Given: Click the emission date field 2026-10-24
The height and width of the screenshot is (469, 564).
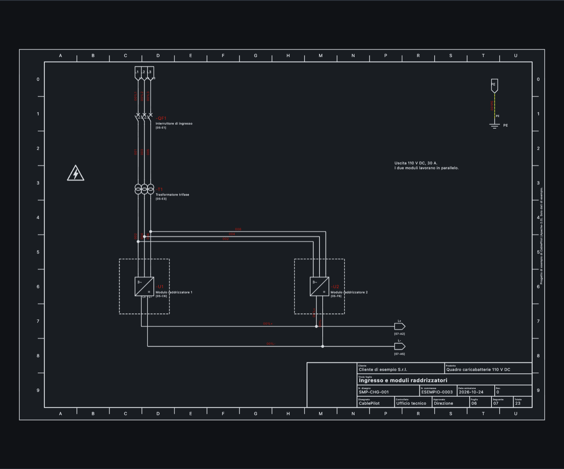Looking at the screenshot, I should click(471, 392).
